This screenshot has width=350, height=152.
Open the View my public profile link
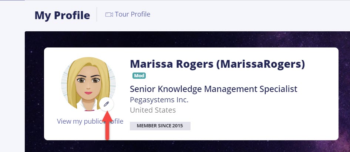[90, 121]
